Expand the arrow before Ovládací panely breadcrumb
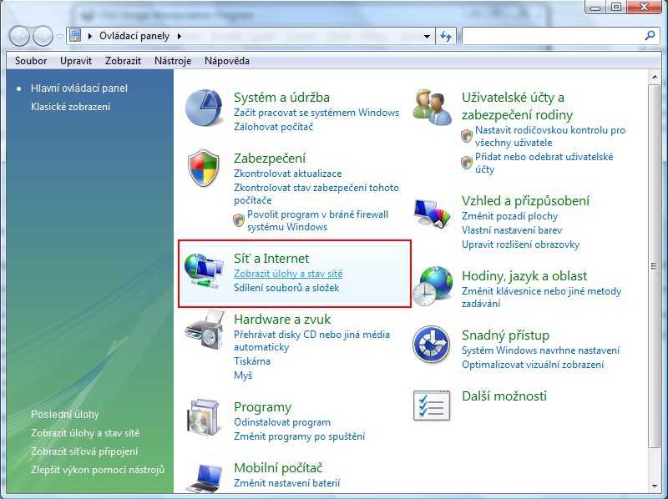 (x=90, y=36)
